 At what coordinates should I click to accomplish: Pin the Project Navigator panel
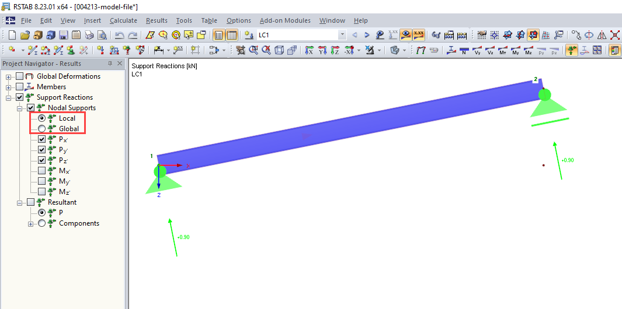[x=110, y=64]
